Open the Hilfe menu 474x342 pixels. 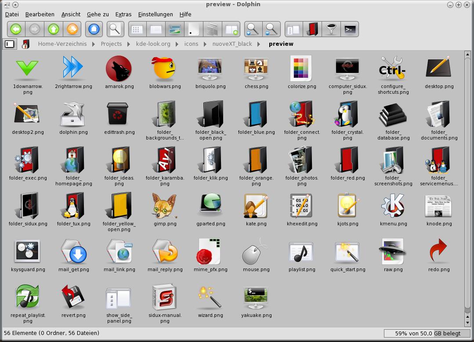(185, 14)
